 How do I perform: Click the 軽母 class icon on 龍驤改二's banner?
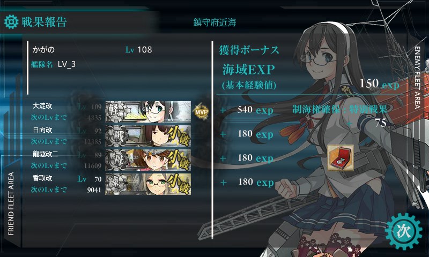coord(116,160)
